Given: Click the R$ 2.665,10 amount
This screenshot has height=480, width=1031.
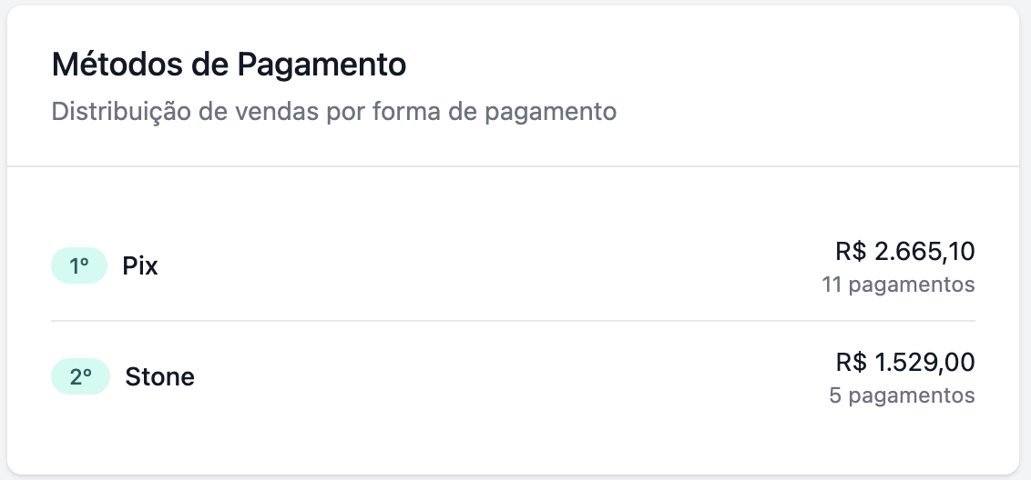Looking at the screenshot, I should click(x=904, y=252).
